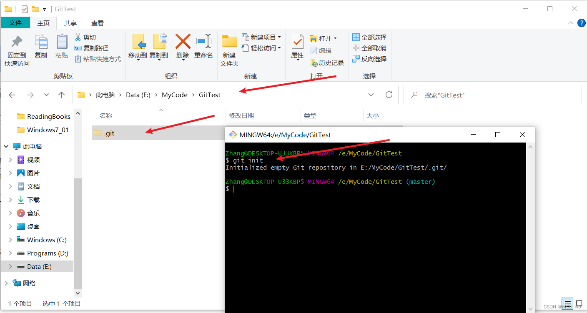
Task: Select 下载 (Downloads) in navigation pane
Action: click(28, 200)
